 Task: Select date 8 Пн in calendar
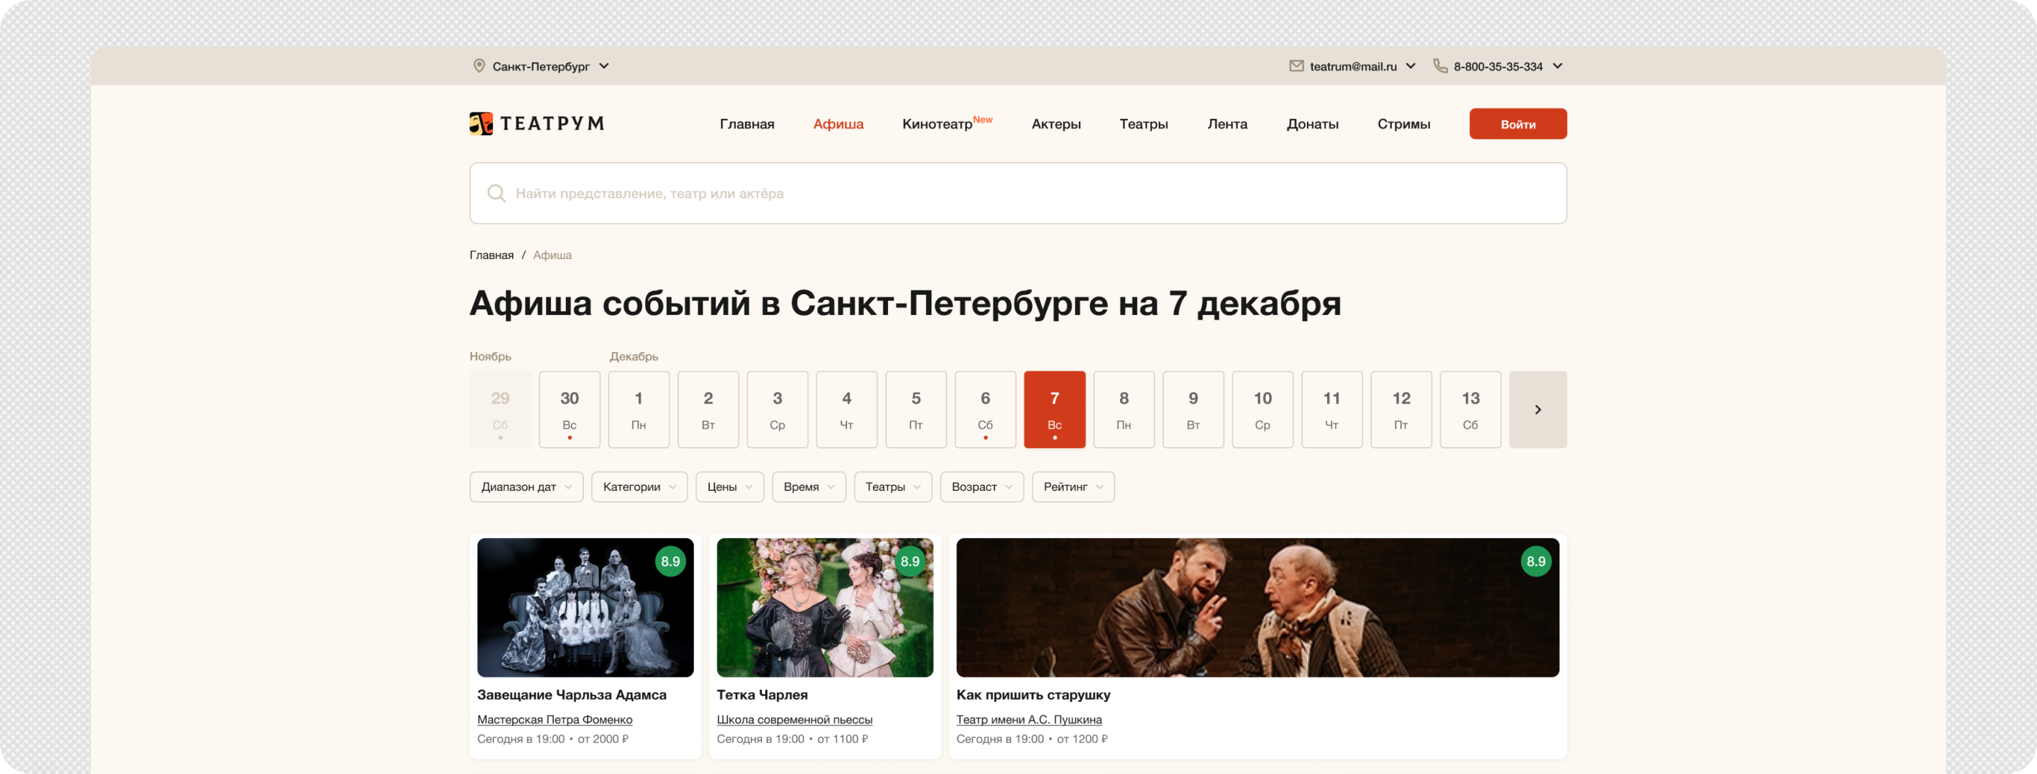[1123, 410]
